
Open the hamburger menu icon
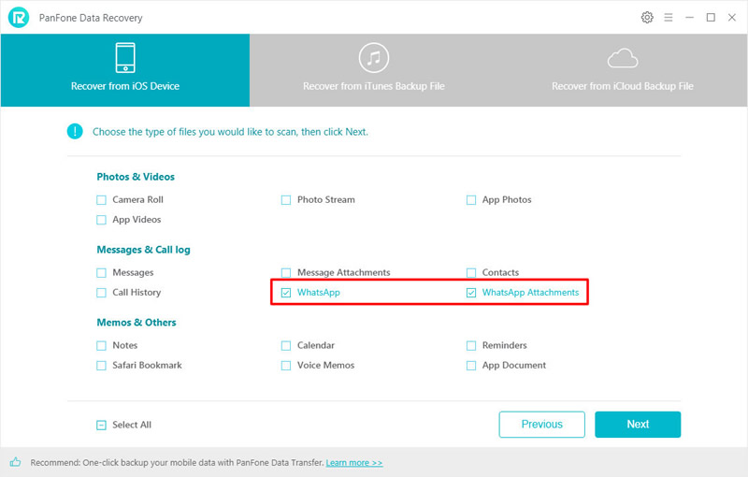tap(669, 18)
